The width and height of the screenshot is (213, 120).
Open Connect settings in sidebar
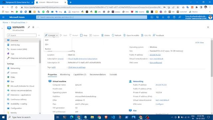pyautogui.click(x=14, y=73)
